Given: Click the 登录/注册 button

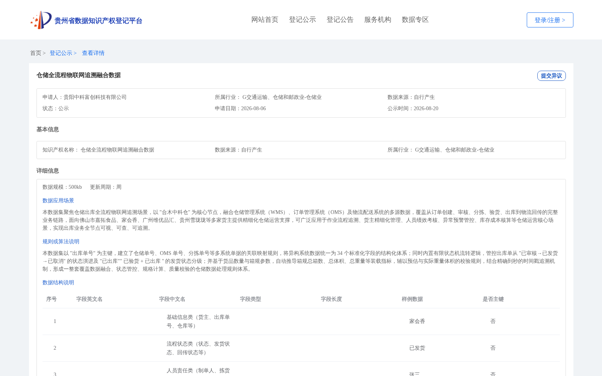Looking at the screenshot, I should [550, 20].
